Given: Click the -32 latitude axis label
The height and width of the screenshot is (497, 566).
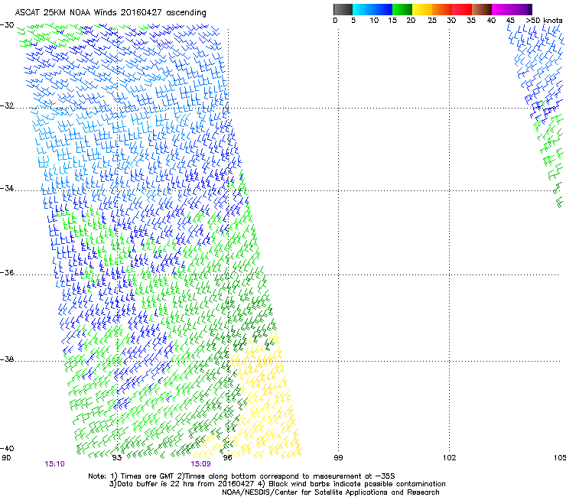Looking at the screenshot, I should point(7,106).
